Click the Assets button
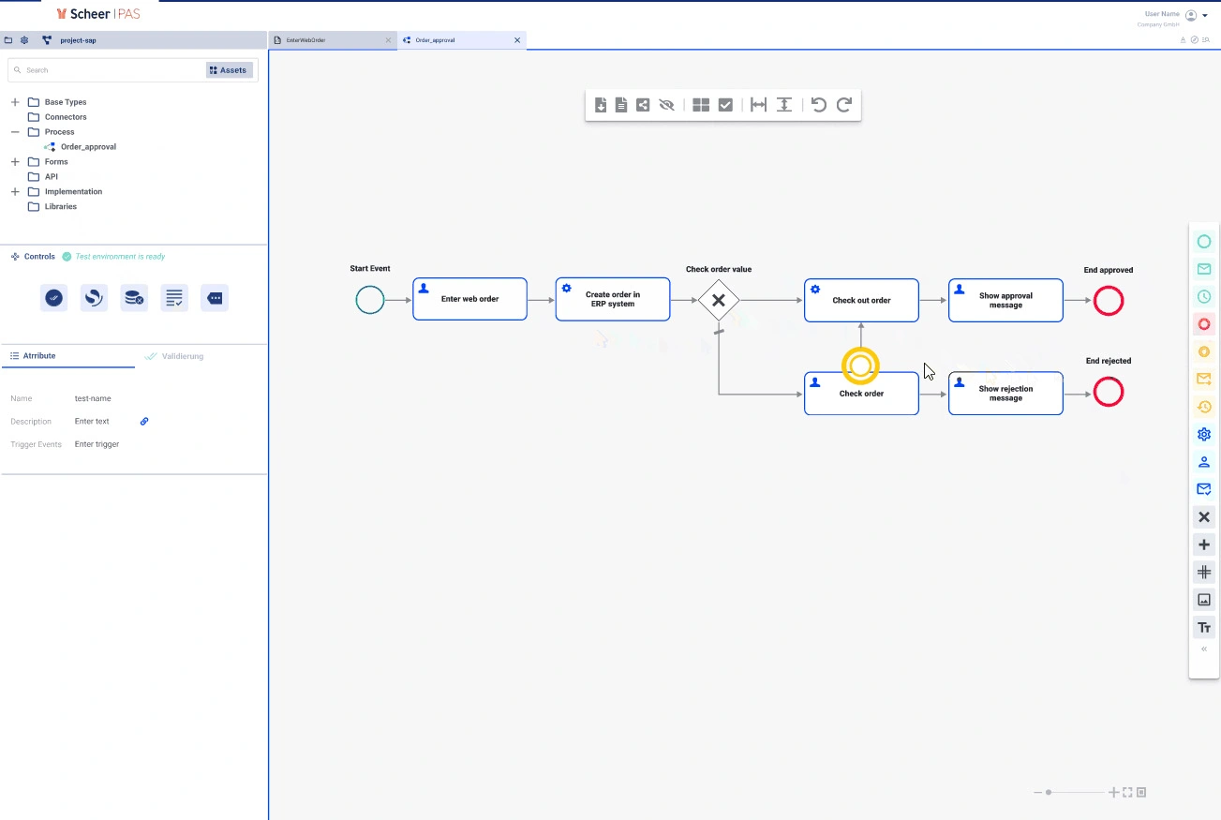This screenshot has height=820, width=1221. coord(229,70)
